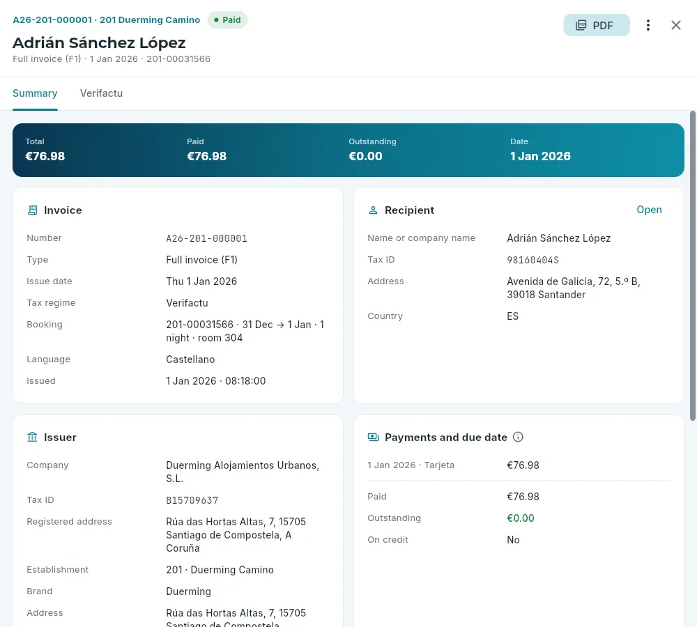Click the issue date 'Thu 1 Jan 2026'
Screen dimensions: 697x627
201,281
